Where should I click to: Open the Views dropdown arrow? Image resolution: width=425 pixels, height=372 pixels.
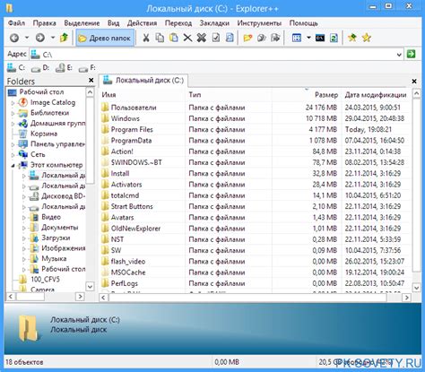(308, 38)
